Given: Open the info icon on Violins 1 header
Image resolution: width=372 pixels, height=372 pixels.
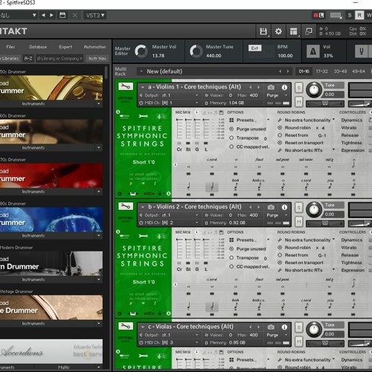Looking at the screenshot, I should click(x=284, y=87).
